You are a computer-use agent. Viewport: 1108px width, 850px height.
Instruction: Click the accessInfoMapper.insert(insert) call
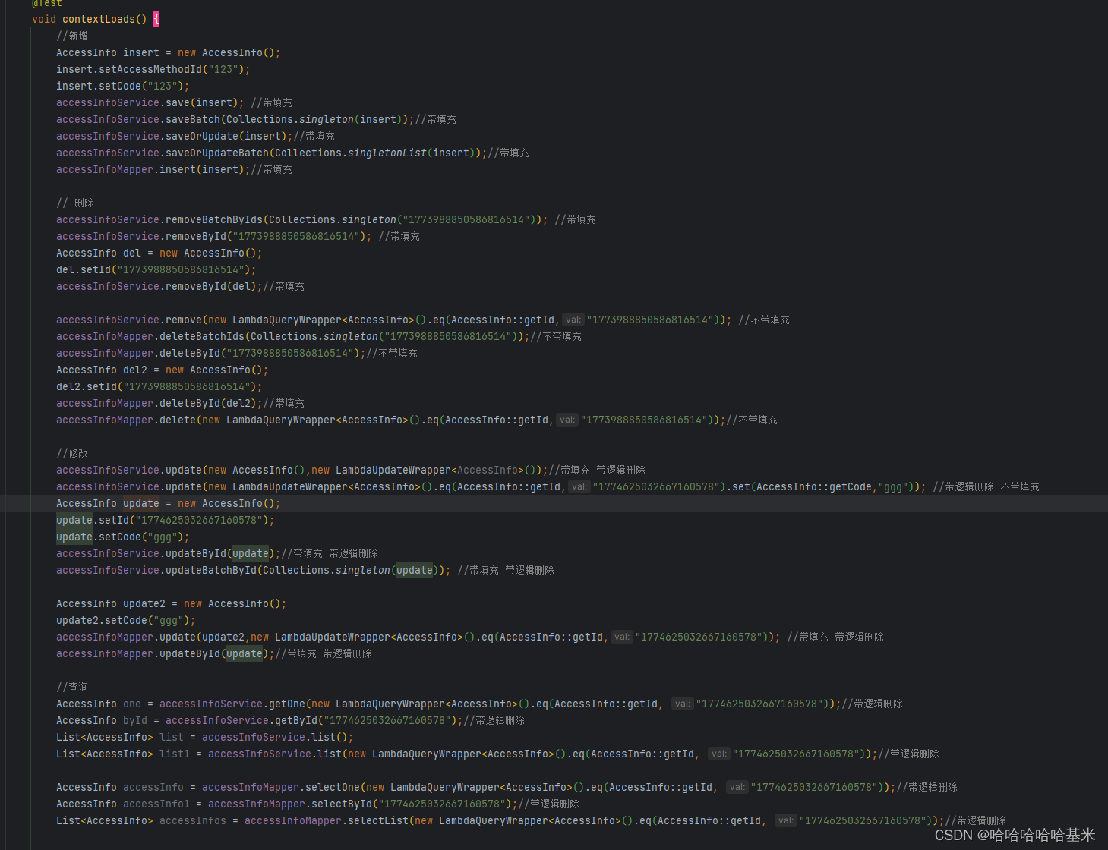coord(153,169)
